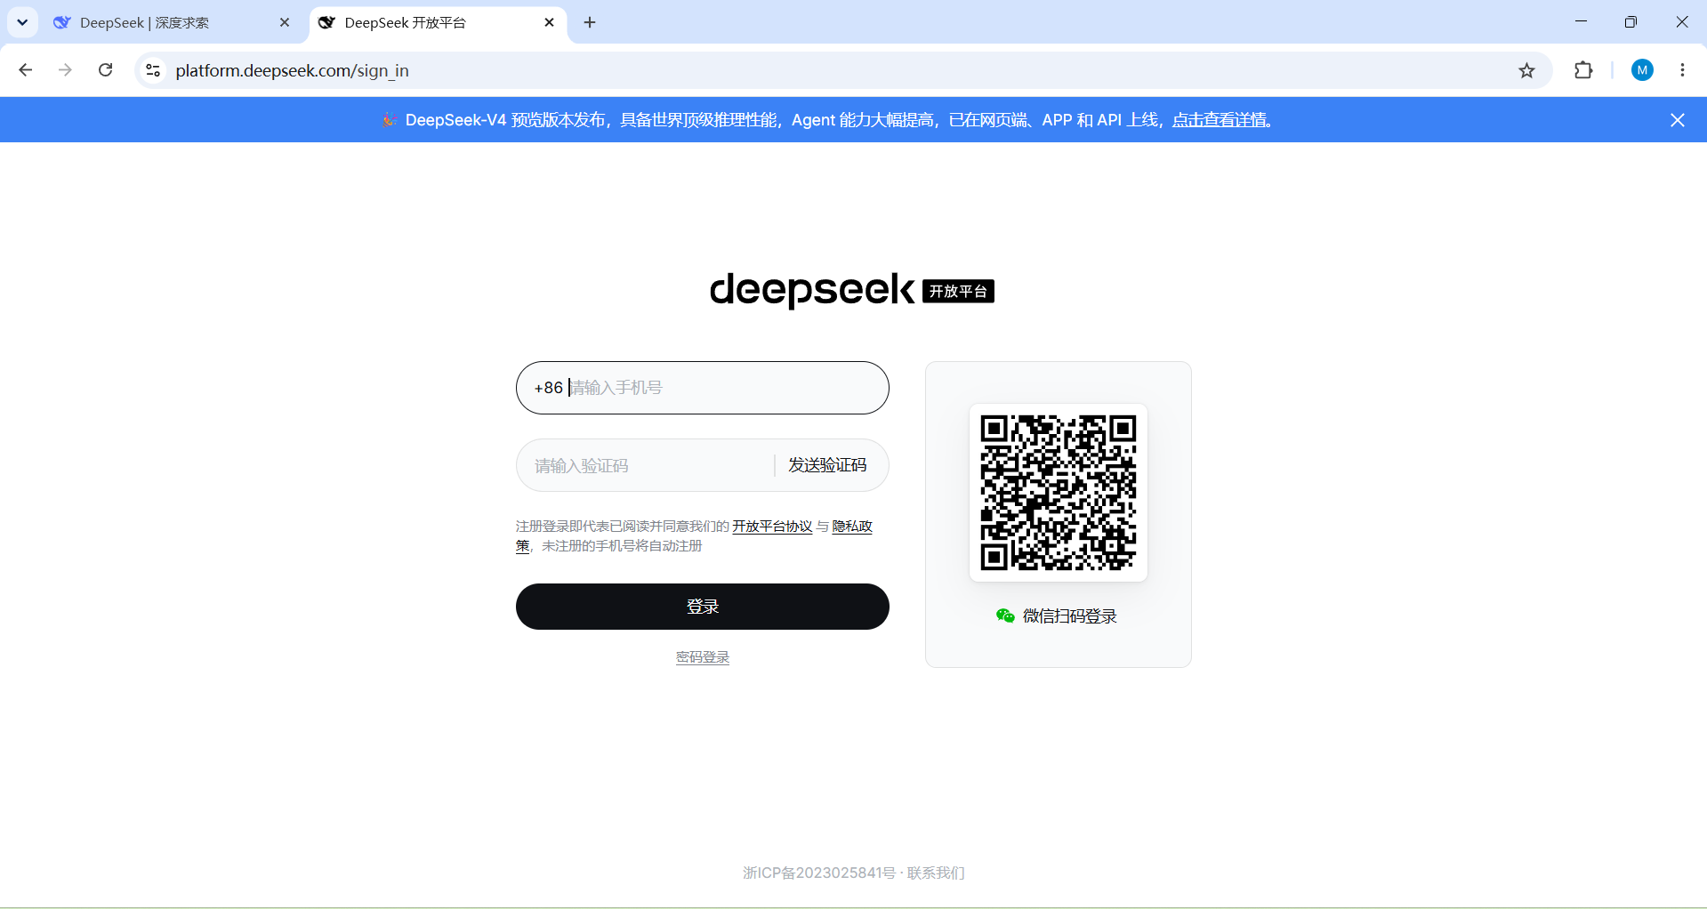Bookmark this page with star icon
This screenshot has height=909, width=1707.
1526,70
